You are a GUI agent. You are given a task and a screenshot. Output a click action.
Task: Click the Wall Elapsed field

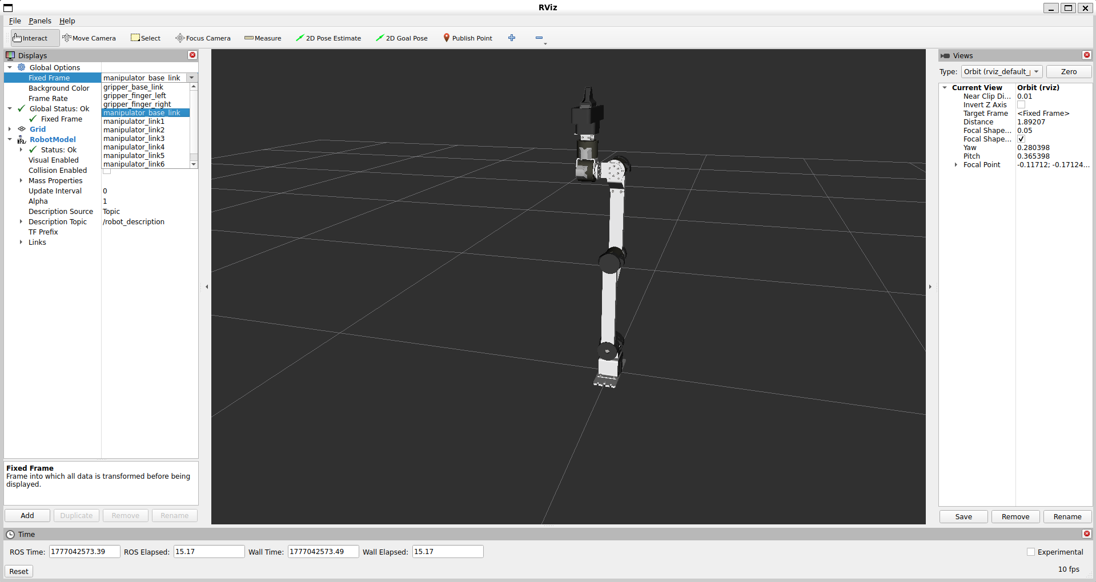448,552
